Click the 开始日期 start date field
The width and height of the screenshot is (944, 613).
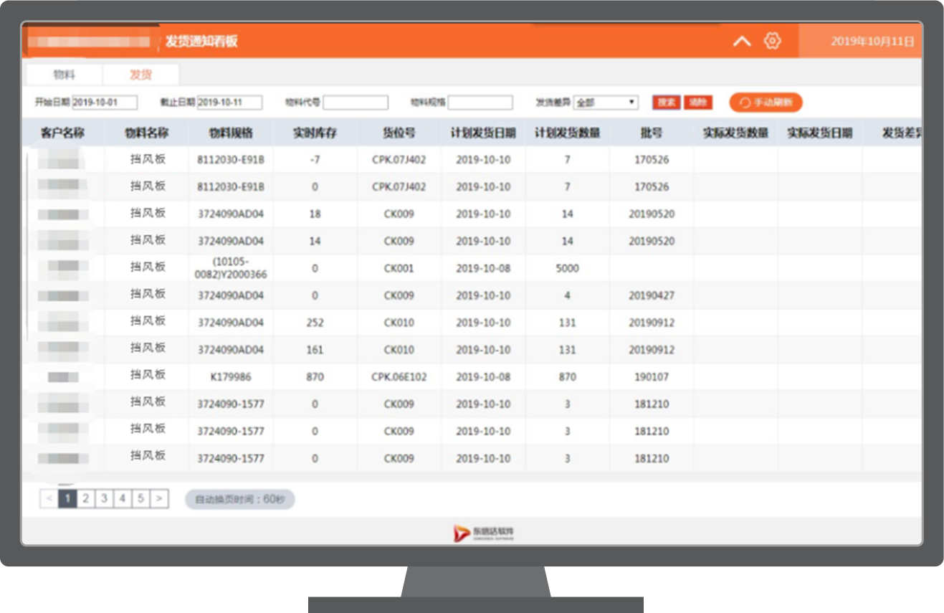pyautogui.click(x=105, y=103)
